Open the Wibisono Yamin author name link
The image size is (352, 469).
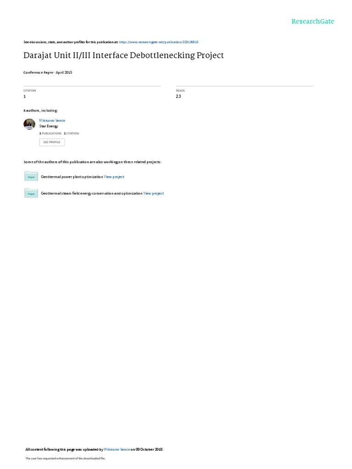coord(52,120)
